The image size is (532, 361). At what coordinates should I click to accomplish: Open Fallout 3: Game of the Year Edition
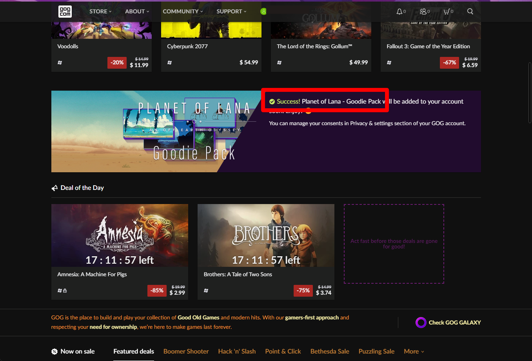pyautogui.click(x=428, y=46)
